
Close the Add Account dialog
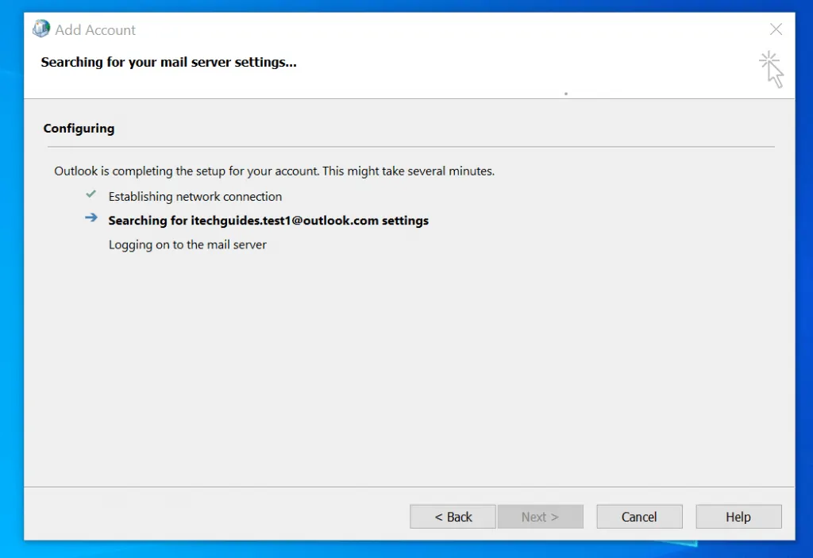point(776,29)
